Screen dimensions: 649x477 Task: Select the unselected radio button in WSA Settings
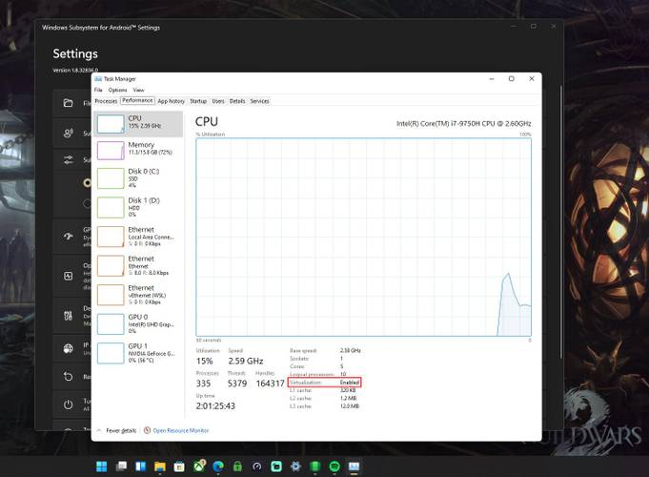tap(87, 203)
